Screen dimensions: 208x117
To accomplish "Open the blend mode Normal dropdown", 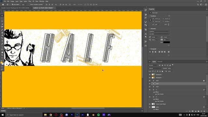I will click(155, 68).
